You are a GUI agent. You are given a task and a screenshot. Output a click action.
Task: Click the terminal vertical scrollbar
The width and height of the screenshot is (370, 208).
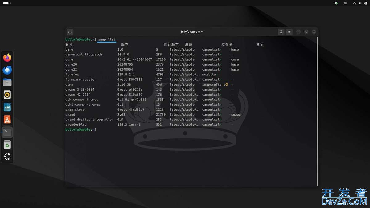coord(317,112)
